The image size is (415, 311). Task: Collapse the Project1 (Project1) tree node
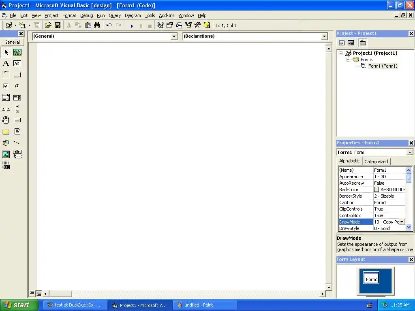coord(340,53)
